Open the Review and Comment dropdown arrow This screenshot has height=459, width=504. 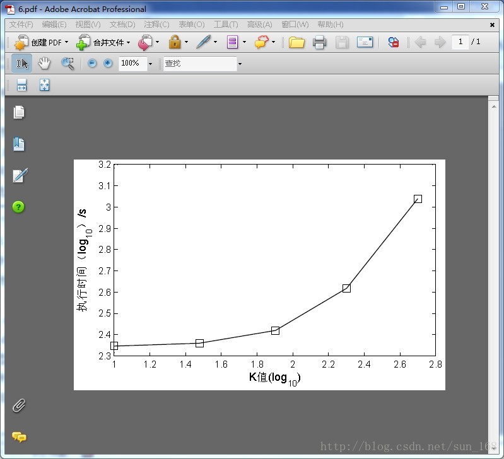click(x=273, y=42)
